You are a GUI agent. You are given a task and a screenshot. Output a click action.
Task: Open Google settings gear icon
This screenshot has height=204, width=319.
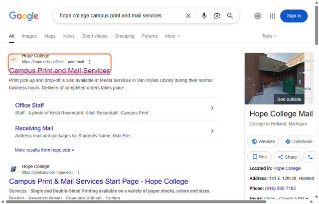(x=258, y=16)
